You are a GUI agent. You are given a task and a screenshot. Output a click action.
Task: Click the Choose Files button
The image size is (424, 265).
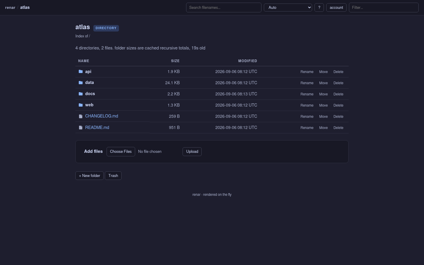click(121, 152)
